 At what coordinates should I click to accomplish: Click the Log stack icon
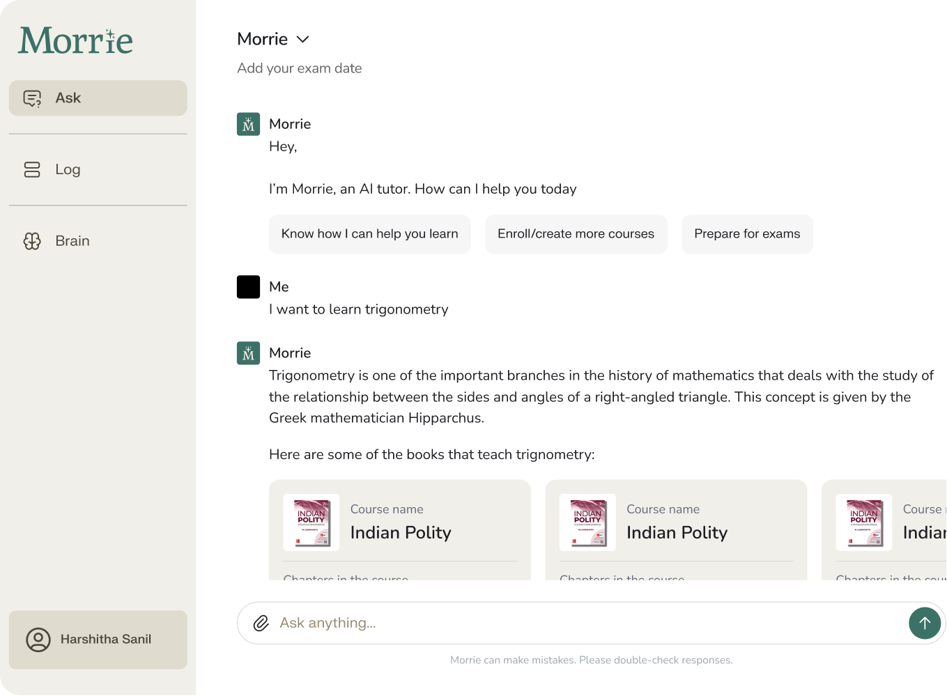(x=32, y=169)
